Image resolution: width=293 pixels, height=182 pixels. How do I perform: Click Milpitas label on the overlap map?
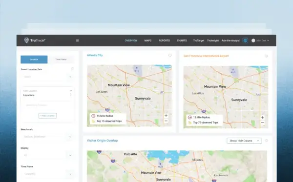(x=197, y=160)
